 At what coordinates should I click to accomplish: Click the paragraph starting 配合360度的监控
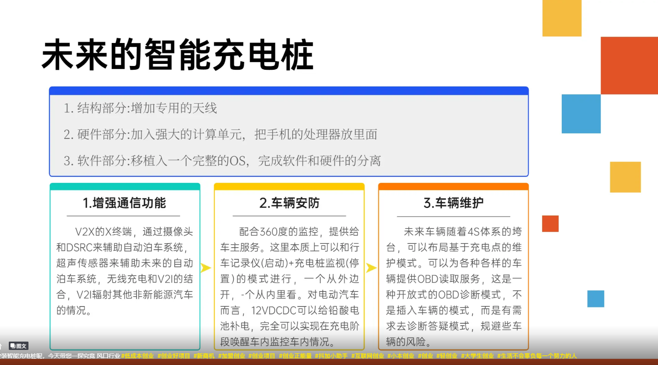[x=290, y=286]
